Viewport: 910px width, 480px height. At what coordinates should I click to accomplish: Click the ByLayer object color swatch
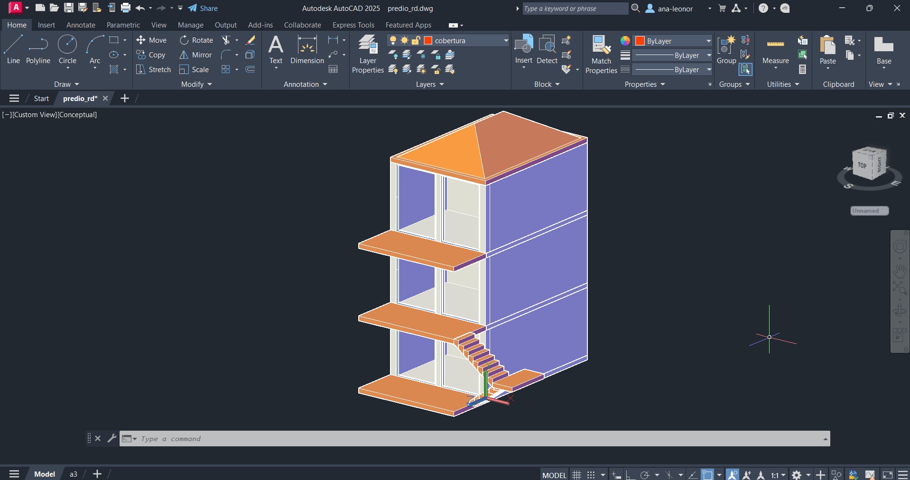(x=640, y=41)
